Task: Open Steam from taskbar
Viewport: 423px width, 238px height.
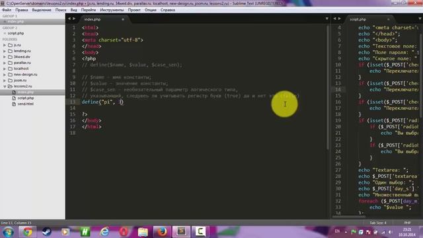Action: (46, 232)
